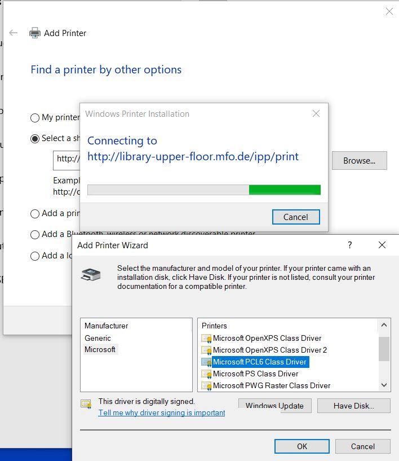The image size is (399, 461).
Task: Click Cancel in Add Printer Wizard
Action: click(x=363, y=446)
